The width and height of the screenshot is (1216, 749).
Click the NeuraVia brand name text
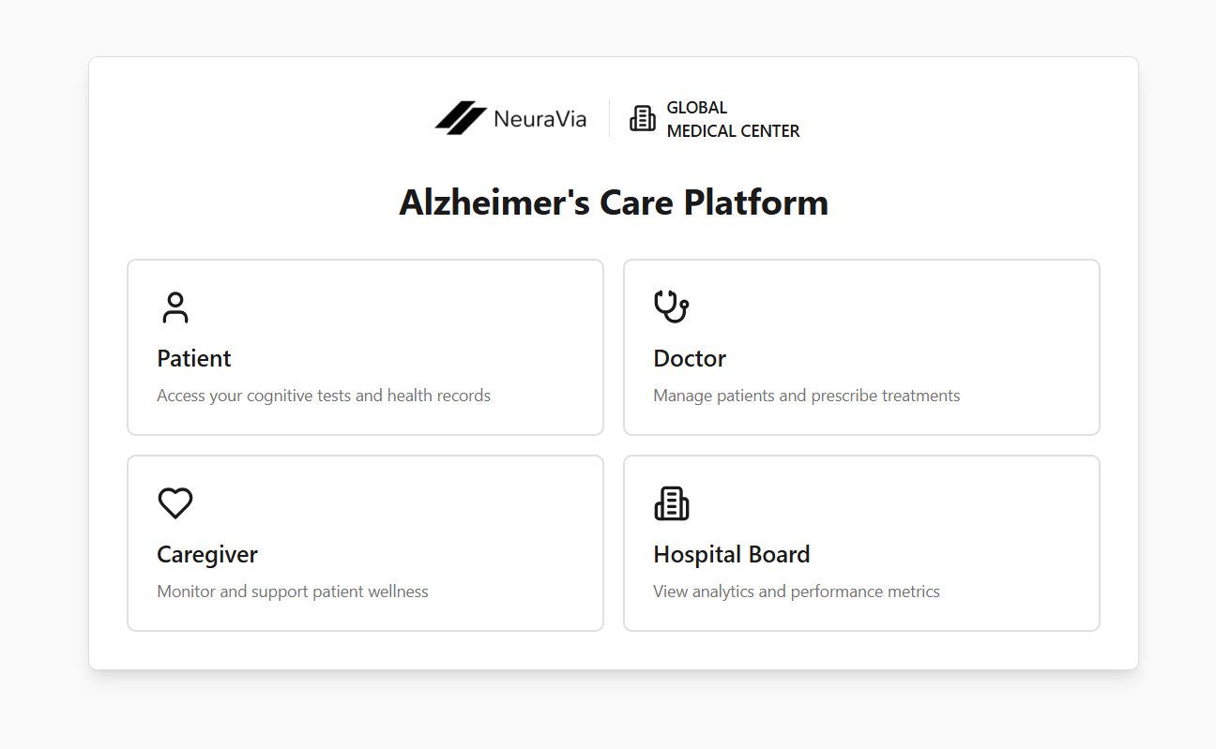(540, 119)
